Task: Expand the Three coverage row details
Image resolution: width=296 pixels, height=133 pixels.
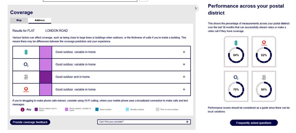Action: tap(184, 77)
